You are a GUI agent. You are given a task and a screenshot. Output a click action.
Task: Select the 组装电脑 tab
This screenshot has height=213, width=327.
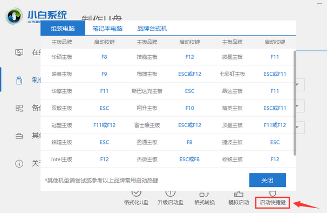63,28
